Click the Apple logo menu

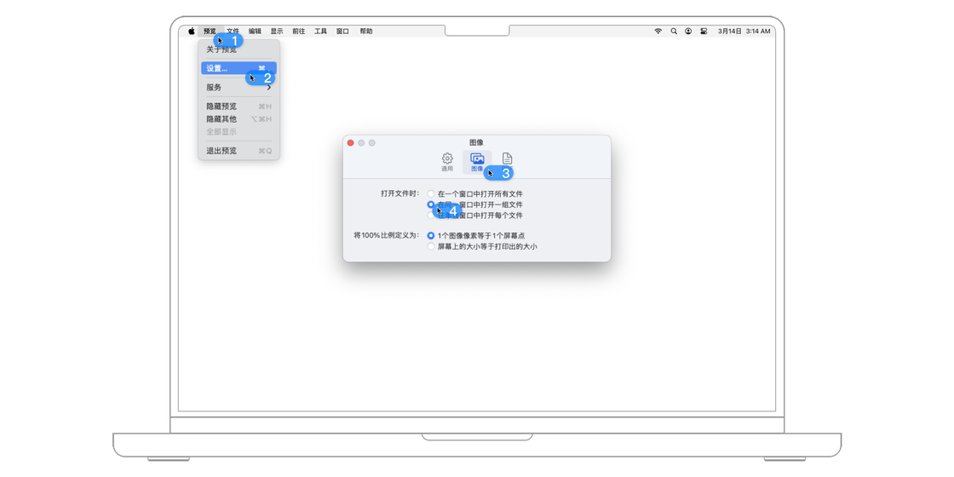(192, 32)
